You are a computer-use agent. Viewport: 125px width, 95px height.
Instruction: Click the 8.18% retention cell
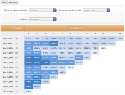[111, 43]
